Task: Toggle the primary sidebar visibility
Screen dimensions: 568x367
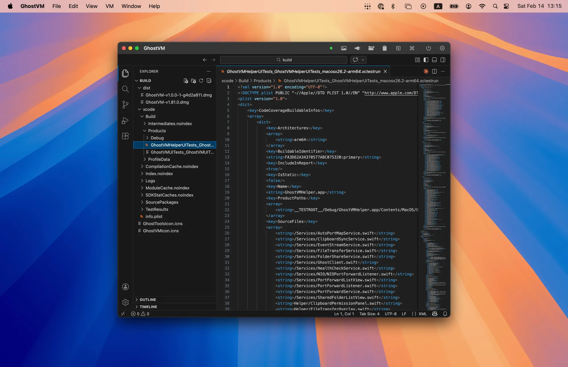Action: (x=426, y=60)
